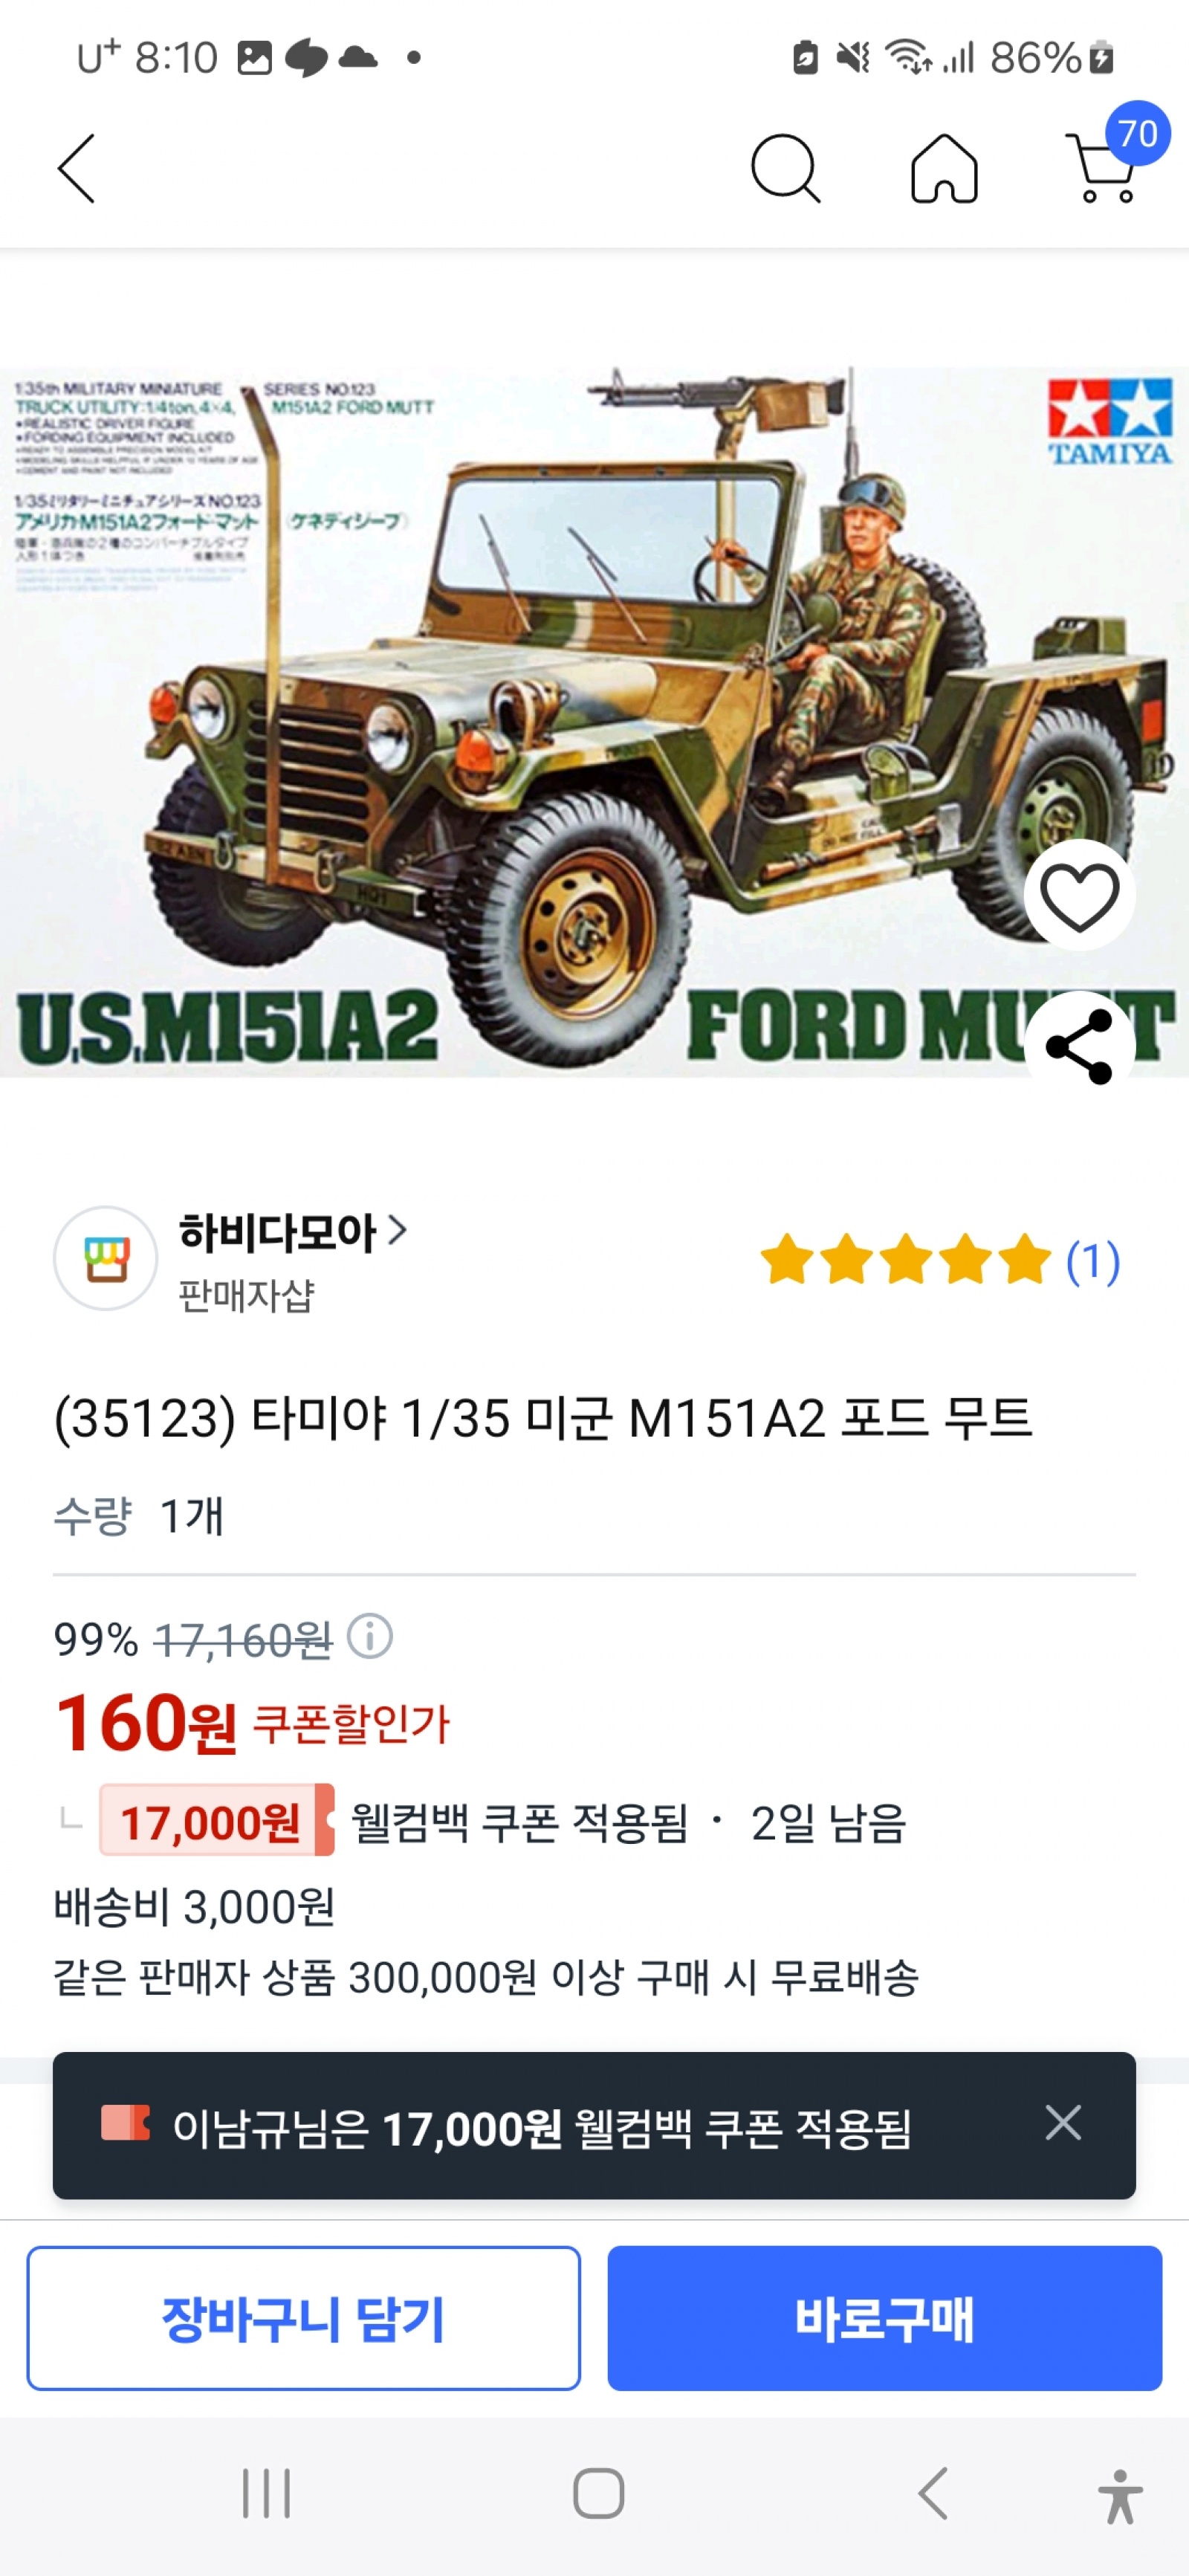Toggle the heart wishlist button
1189x2576 pixels.
click(x=1079, y=895)
